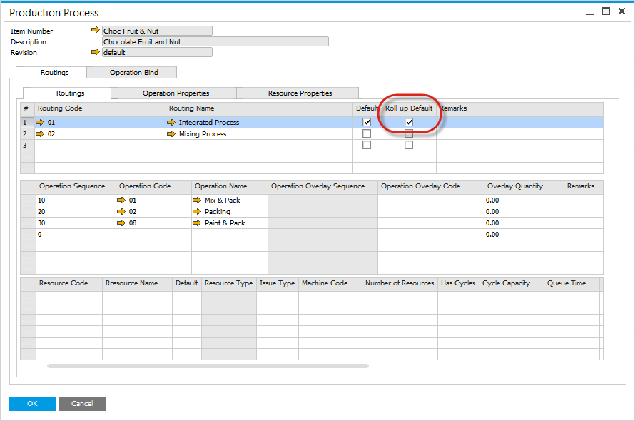Drill into Routing Code 01 via its arrow
635x421 pixels.
pos(39,122)
